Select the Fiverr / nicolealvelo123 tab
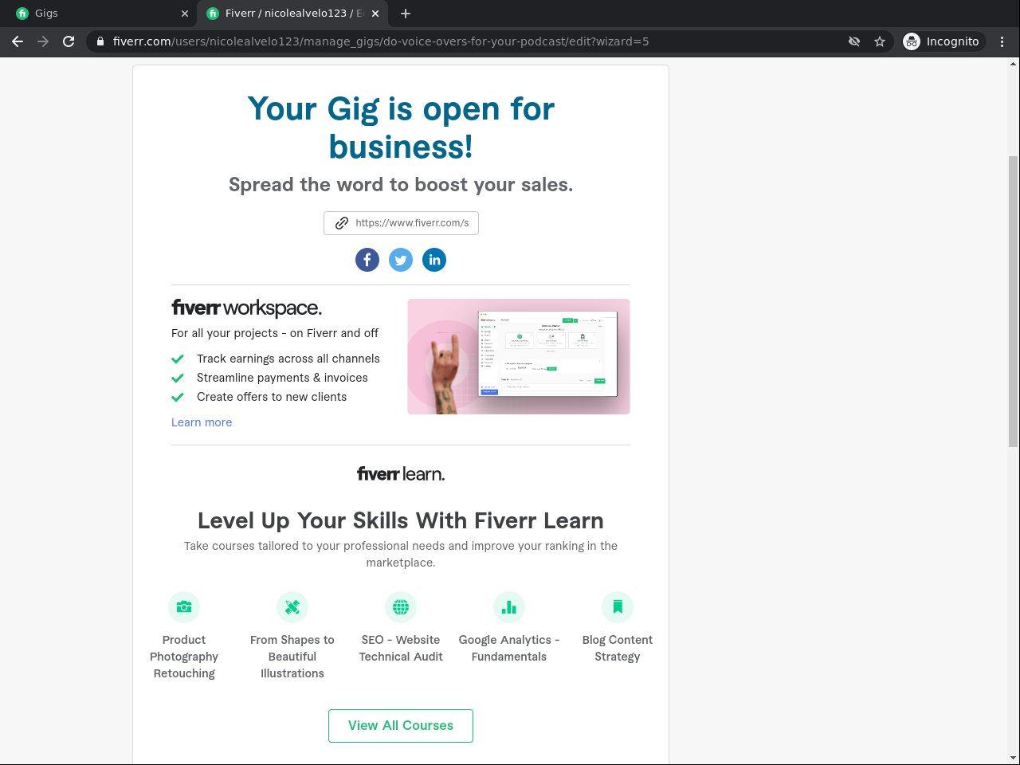The image size is (1020, 765). pyautogui.click(x=292, y=14)
